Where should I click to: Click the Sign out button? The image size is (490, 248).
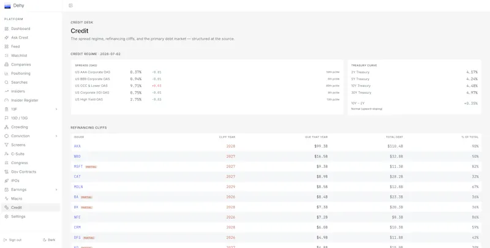pyautogui.click(x=12, y=240)
